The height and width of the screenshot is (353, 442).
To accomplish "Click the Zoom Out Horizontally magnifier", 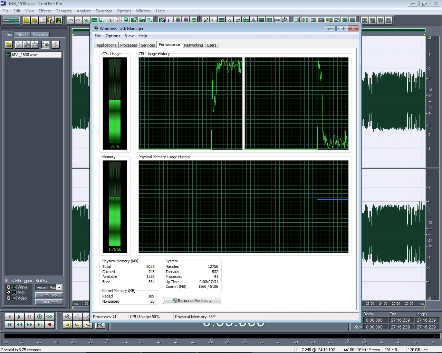I will tap(78, 317).
